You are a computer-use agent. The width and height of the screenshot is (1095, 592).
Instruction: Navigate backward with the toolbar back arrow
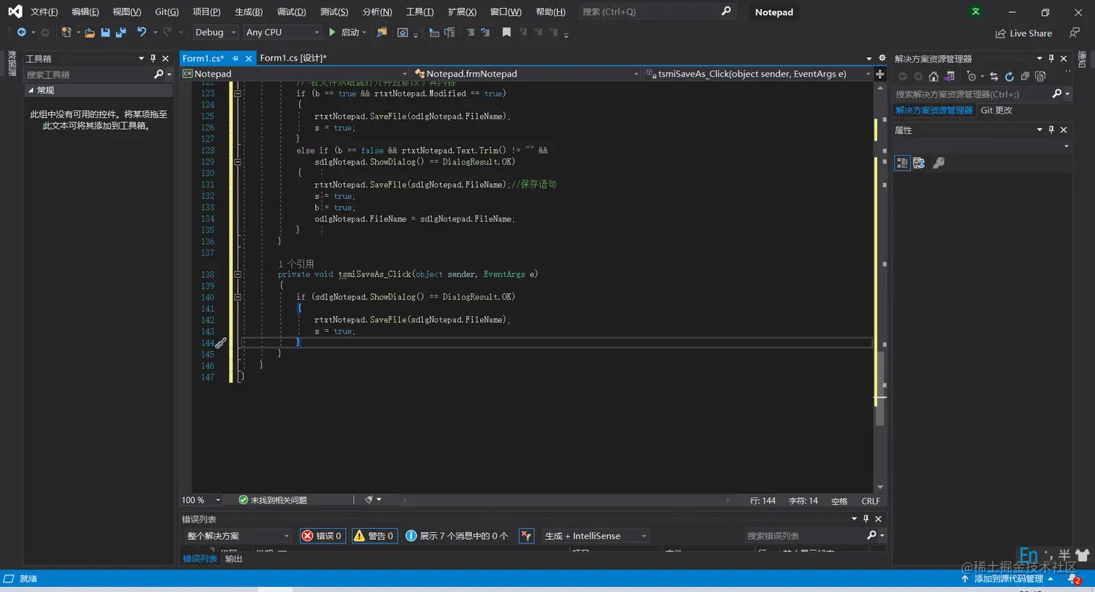[x=22, y=33]
